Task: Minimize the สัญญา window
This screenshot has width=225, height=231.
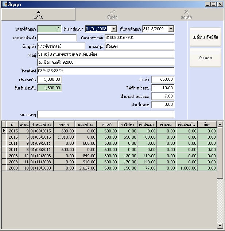Action: [x=207, y=4]
